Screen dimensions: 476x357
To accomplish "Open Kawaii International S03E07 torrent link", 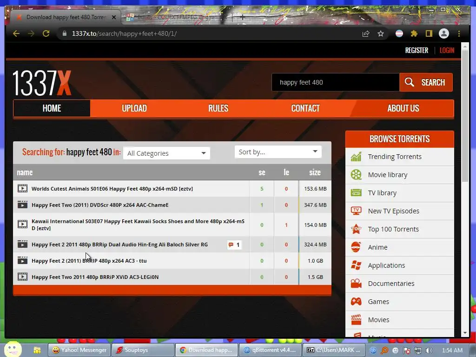I will pyautogui.click(x=138, y=225).
